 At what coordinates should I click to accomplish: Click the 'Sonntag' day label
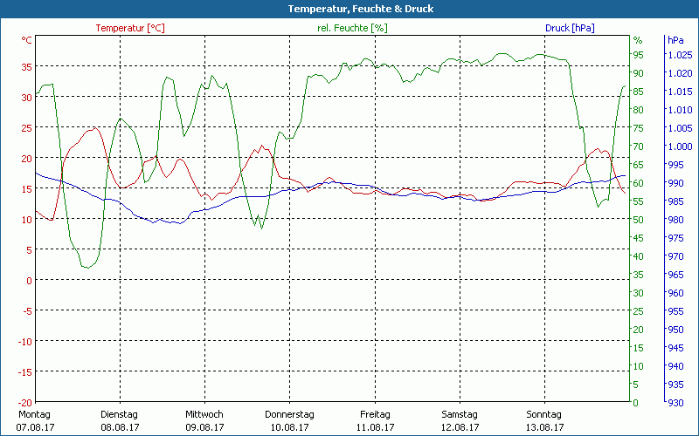[543, 414]
